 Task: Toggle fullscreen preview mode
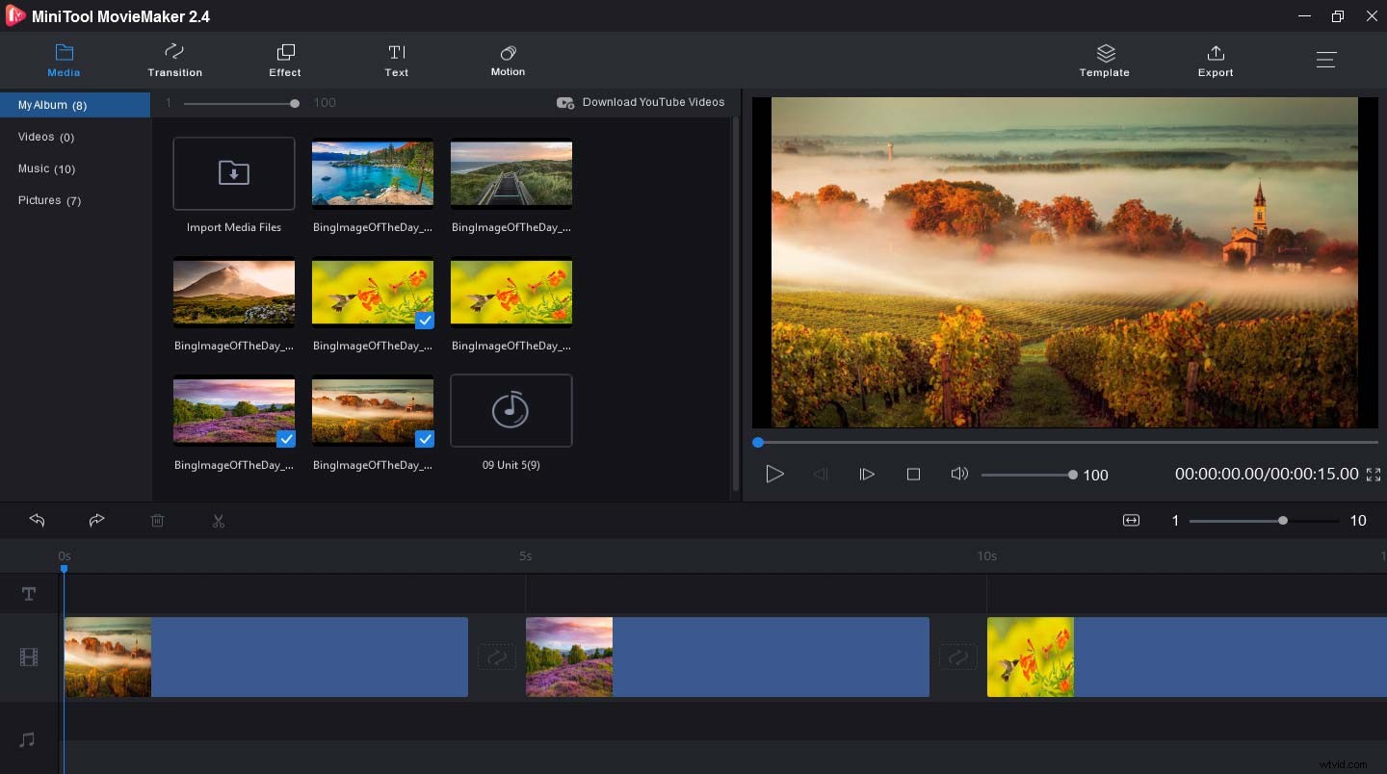point(1374,474)
